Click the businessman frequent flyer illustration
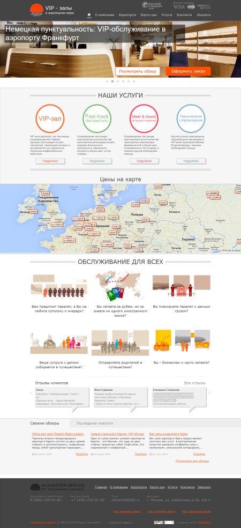Screen dimensions: 241x528 click(x=182, y=341)
